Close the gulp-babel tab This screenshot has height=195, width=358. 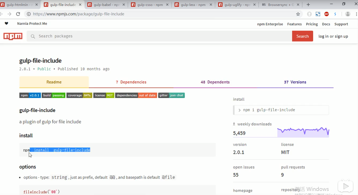pyautogui.click(x=124, y=5)
